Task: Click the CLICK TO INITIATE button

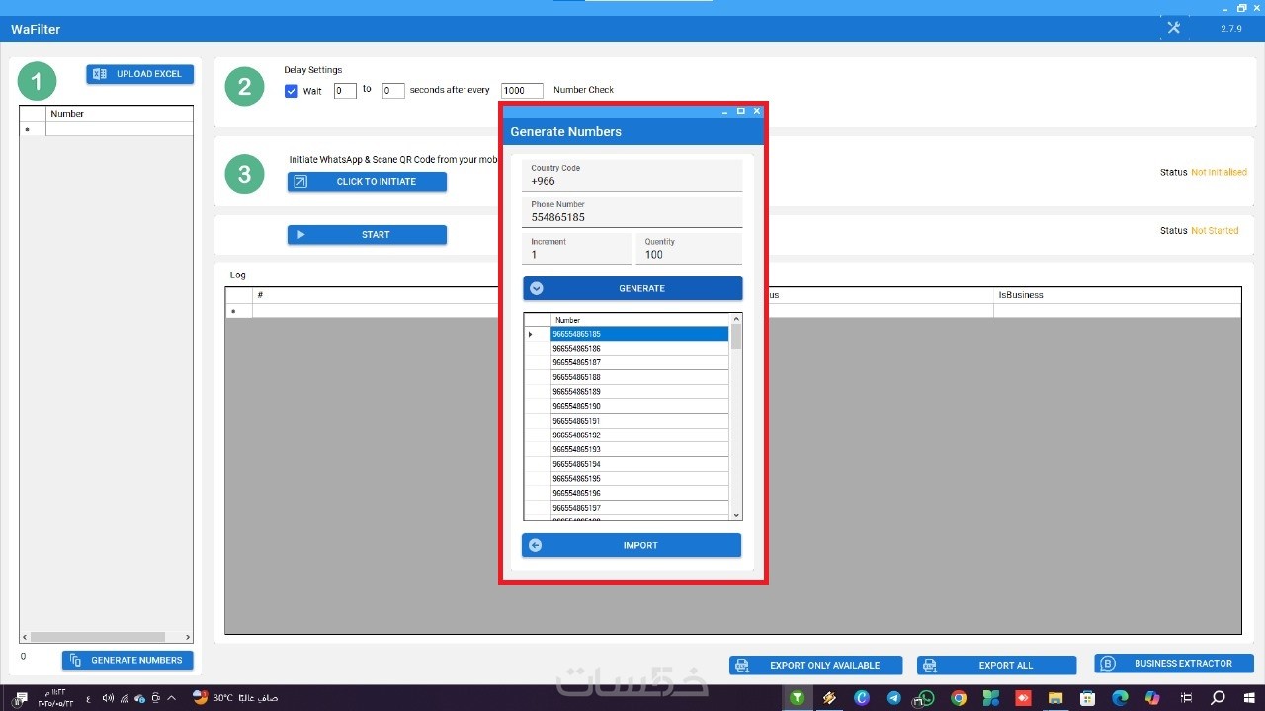Action: point(367,182)
